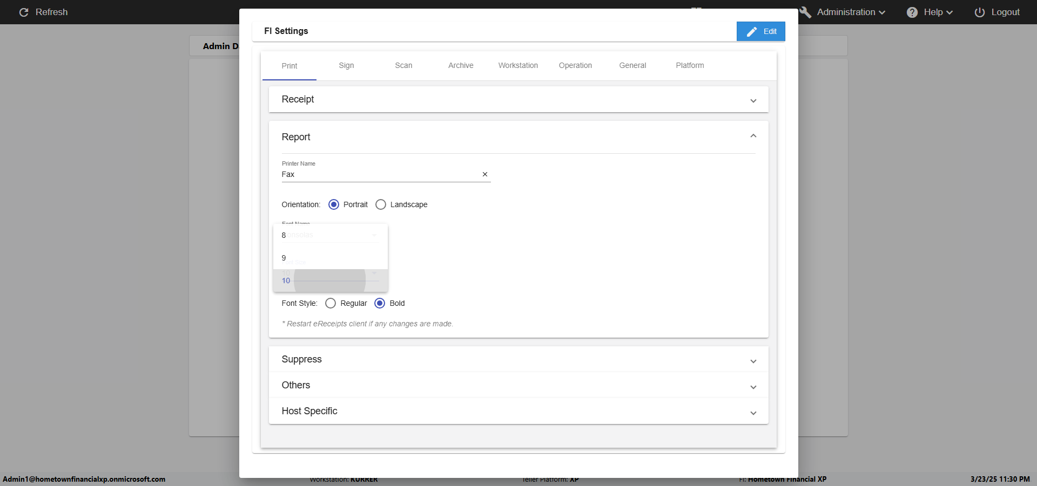Switch to the Scan tab
Screen dimensions: 1037x486
coord(403,65)
